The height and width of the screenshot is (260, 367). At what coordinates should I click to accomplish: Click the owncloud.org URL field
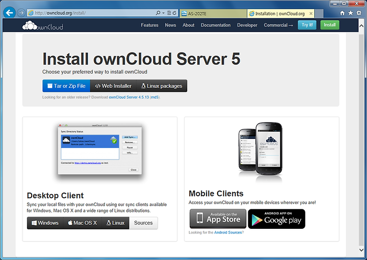(91, 13)
